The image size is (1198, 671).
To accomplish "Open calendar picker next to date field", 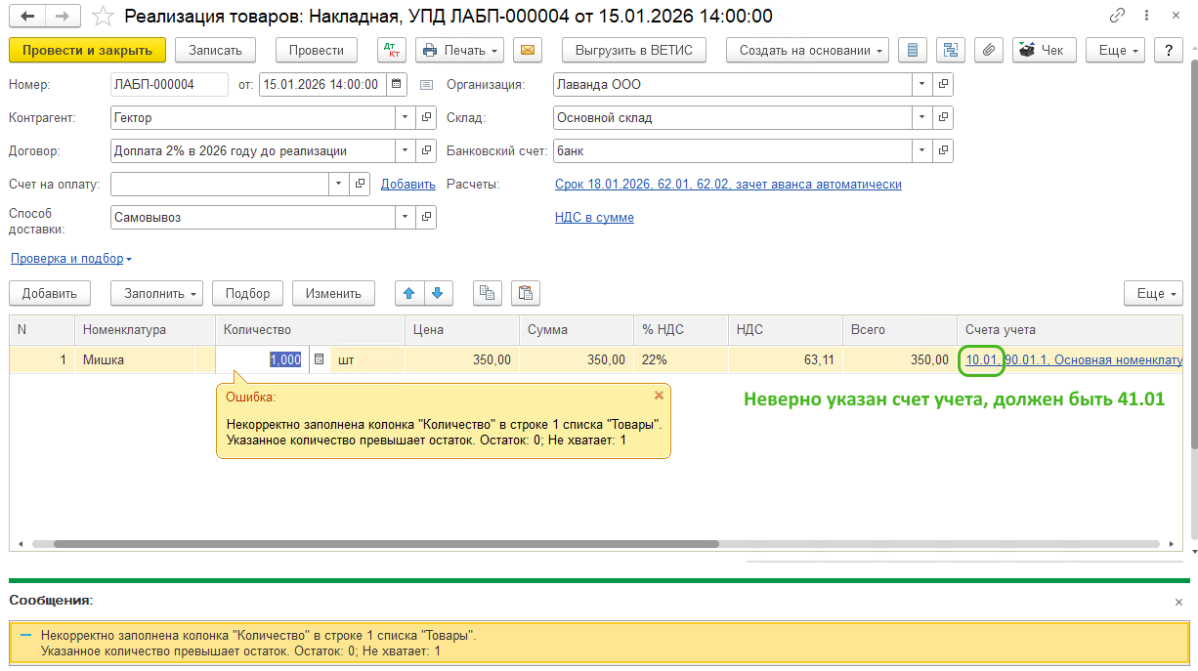I will click(397, 85).
